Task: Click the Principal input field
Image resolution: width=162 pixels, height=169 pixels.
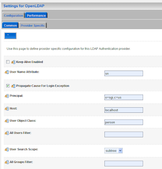Action: coord(124,97)
